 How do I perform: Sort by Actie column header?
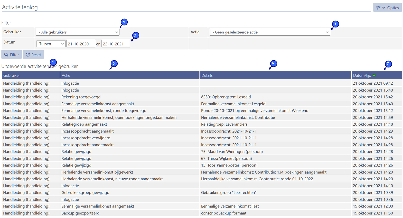tap(130, 75)
